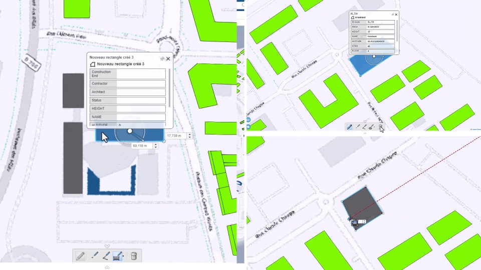The image size is (481, 270).
Task: Click the FLOOR field showing 4
Action: [380, 51]
